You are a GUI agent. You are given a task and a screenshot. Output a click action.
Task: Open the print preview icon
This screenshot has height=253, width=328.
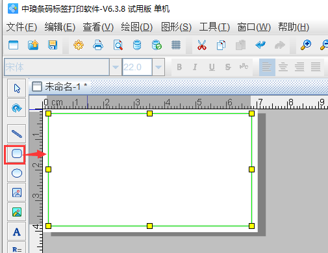coord(118,45)
